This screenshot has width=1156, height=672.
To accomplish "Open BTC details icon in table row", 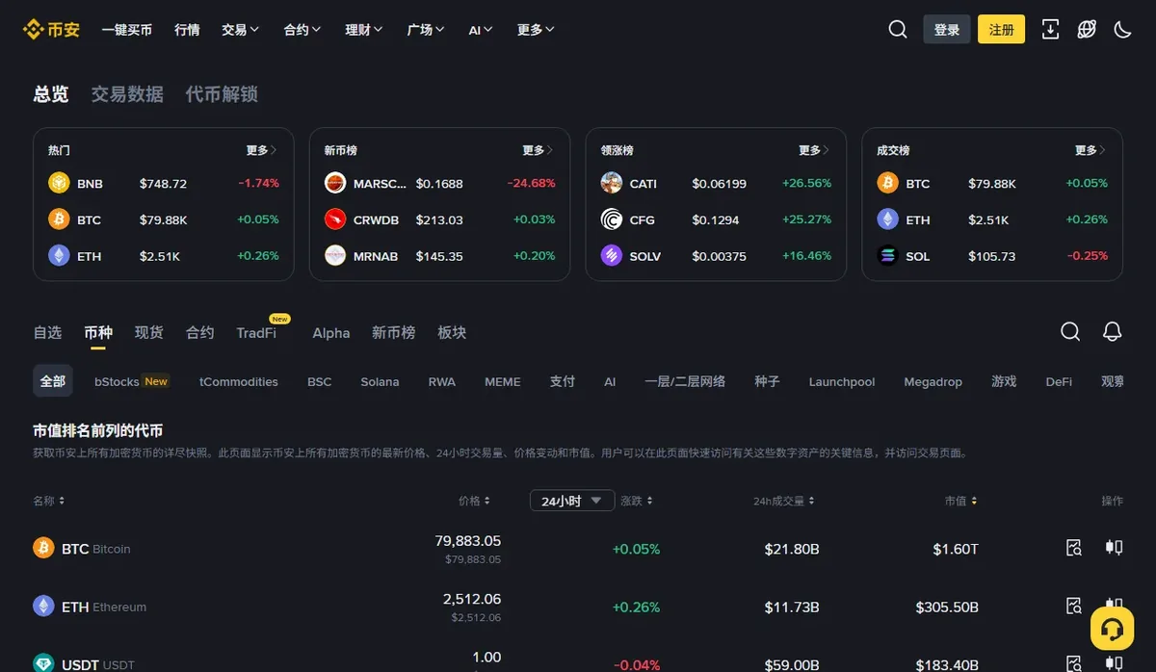I will click(x=1074, y=548).
